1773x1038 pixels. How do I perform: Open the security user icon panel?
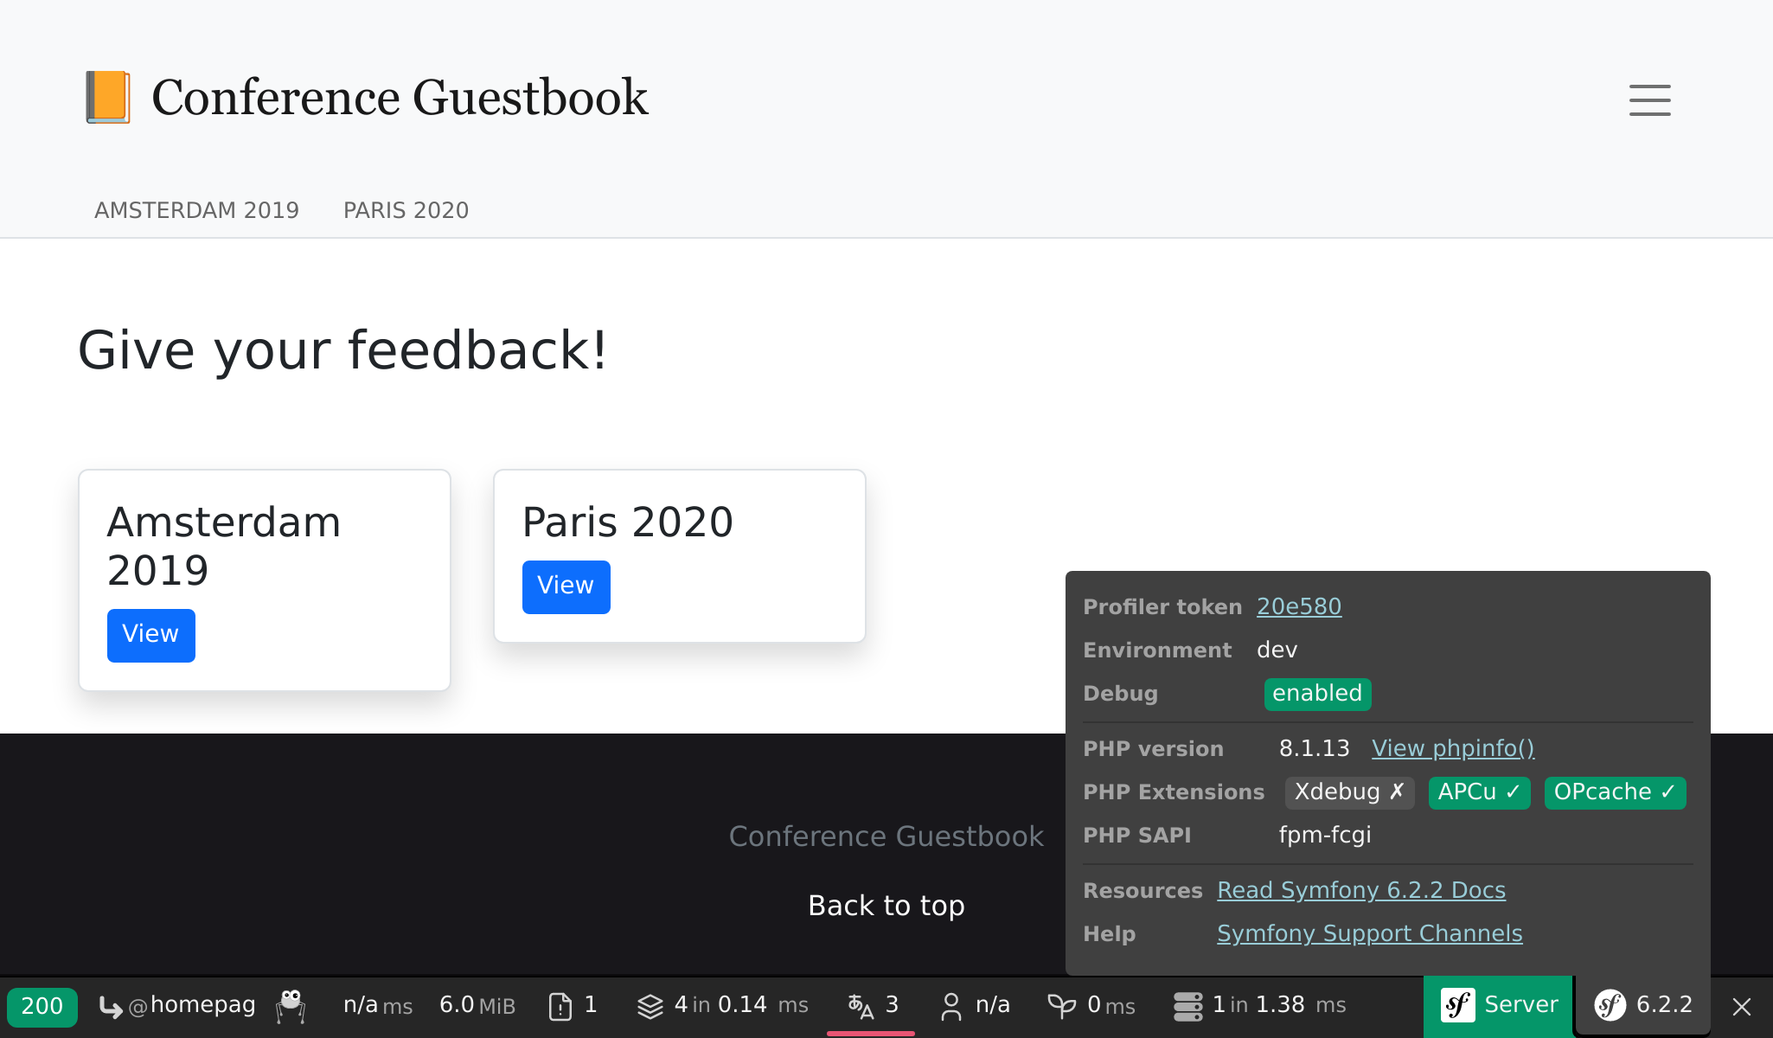tap(951, 1006)
